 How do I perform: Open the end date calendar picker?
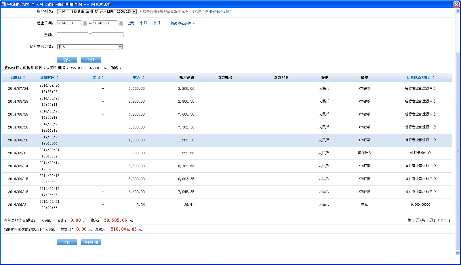[x=121, y=23]
